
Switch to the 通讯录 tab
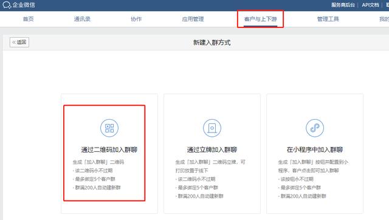point(82,19)
